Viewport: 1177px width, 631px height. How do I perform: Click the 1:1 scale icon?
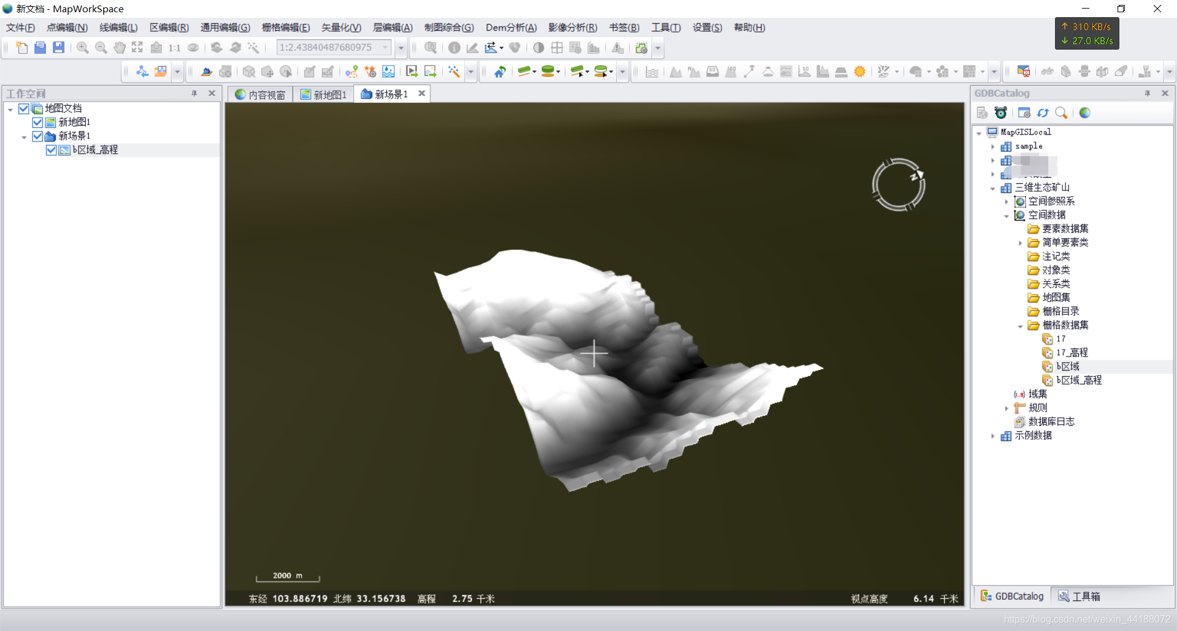(x=175, y=48)
